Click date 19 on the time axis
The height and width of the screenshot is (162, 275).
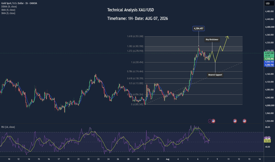(68, 159)
